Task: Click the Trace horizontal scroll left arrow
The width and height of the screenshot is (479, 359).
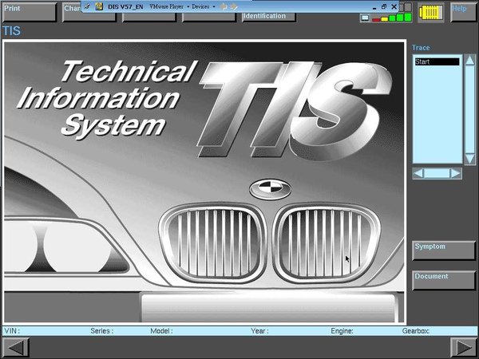Action: tap(418, 173)
